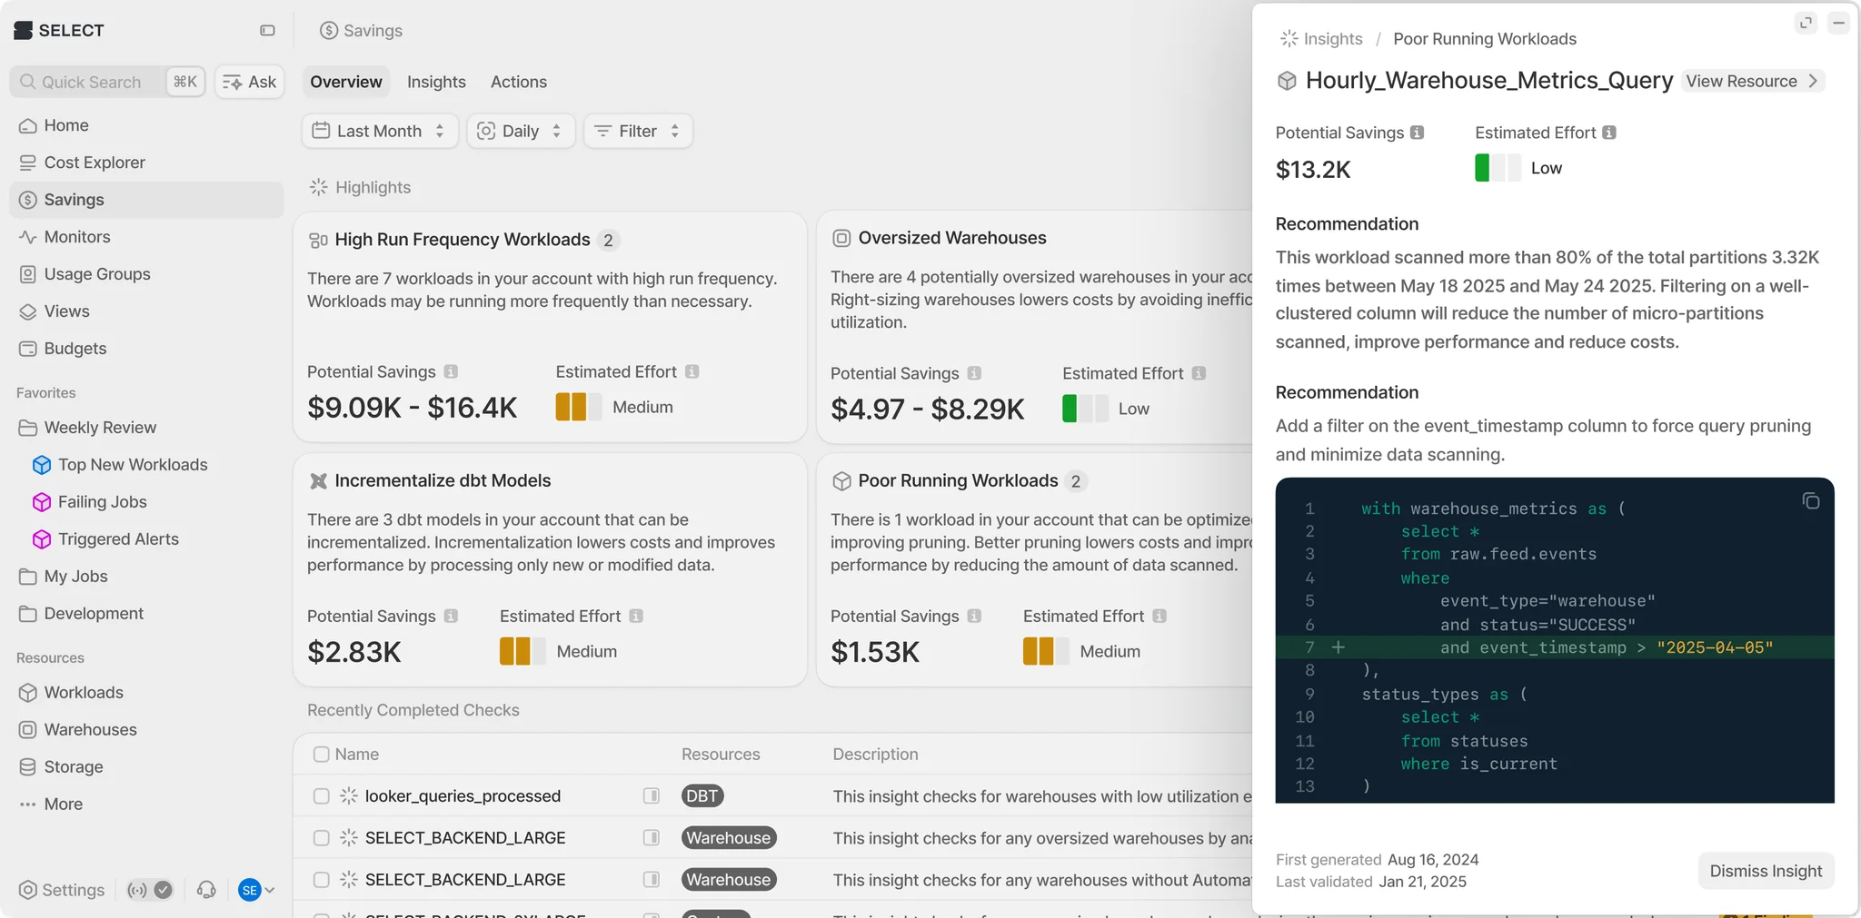The width and height of the screenshot is (1861, 918).
Task: Click the Medium effort bar on High Run Frequency card
Action: tap(579, 407)
